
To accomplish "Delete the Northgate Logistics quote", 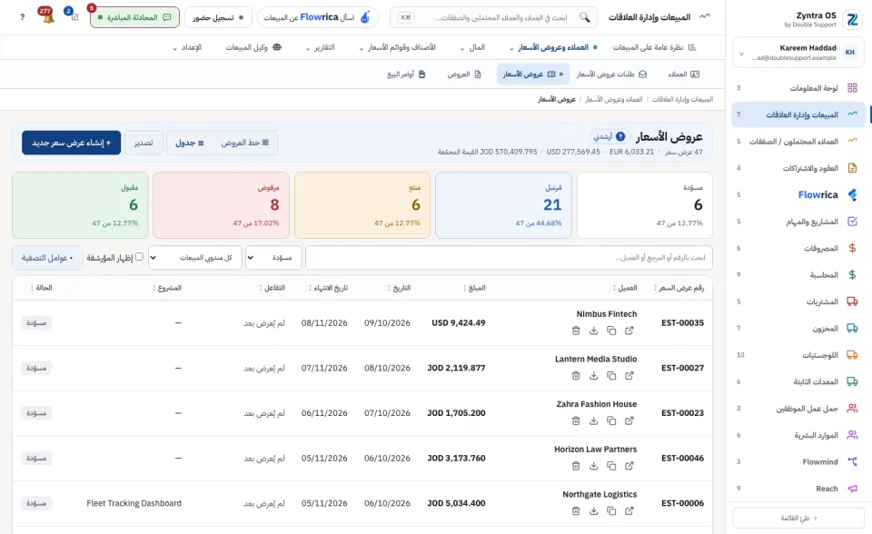I will pyautogui.click(x=576, y=510).
